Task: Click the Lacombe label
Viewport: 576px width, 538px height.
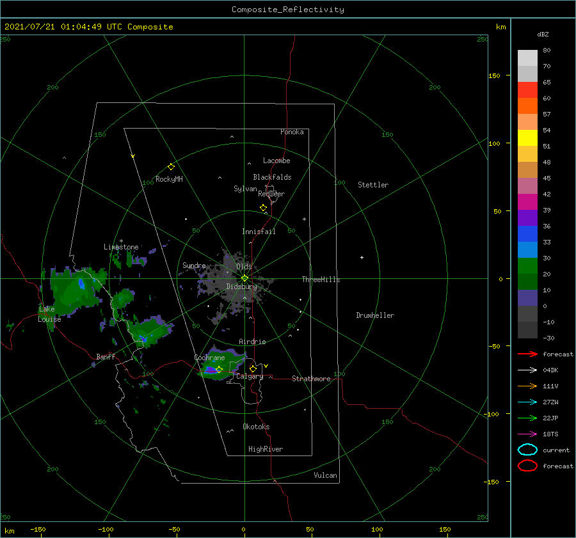Action: point(276,161)
